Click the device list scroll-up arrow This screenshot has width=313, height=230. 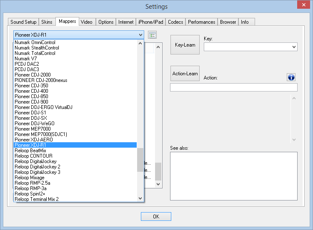click(x=140, y=43)
